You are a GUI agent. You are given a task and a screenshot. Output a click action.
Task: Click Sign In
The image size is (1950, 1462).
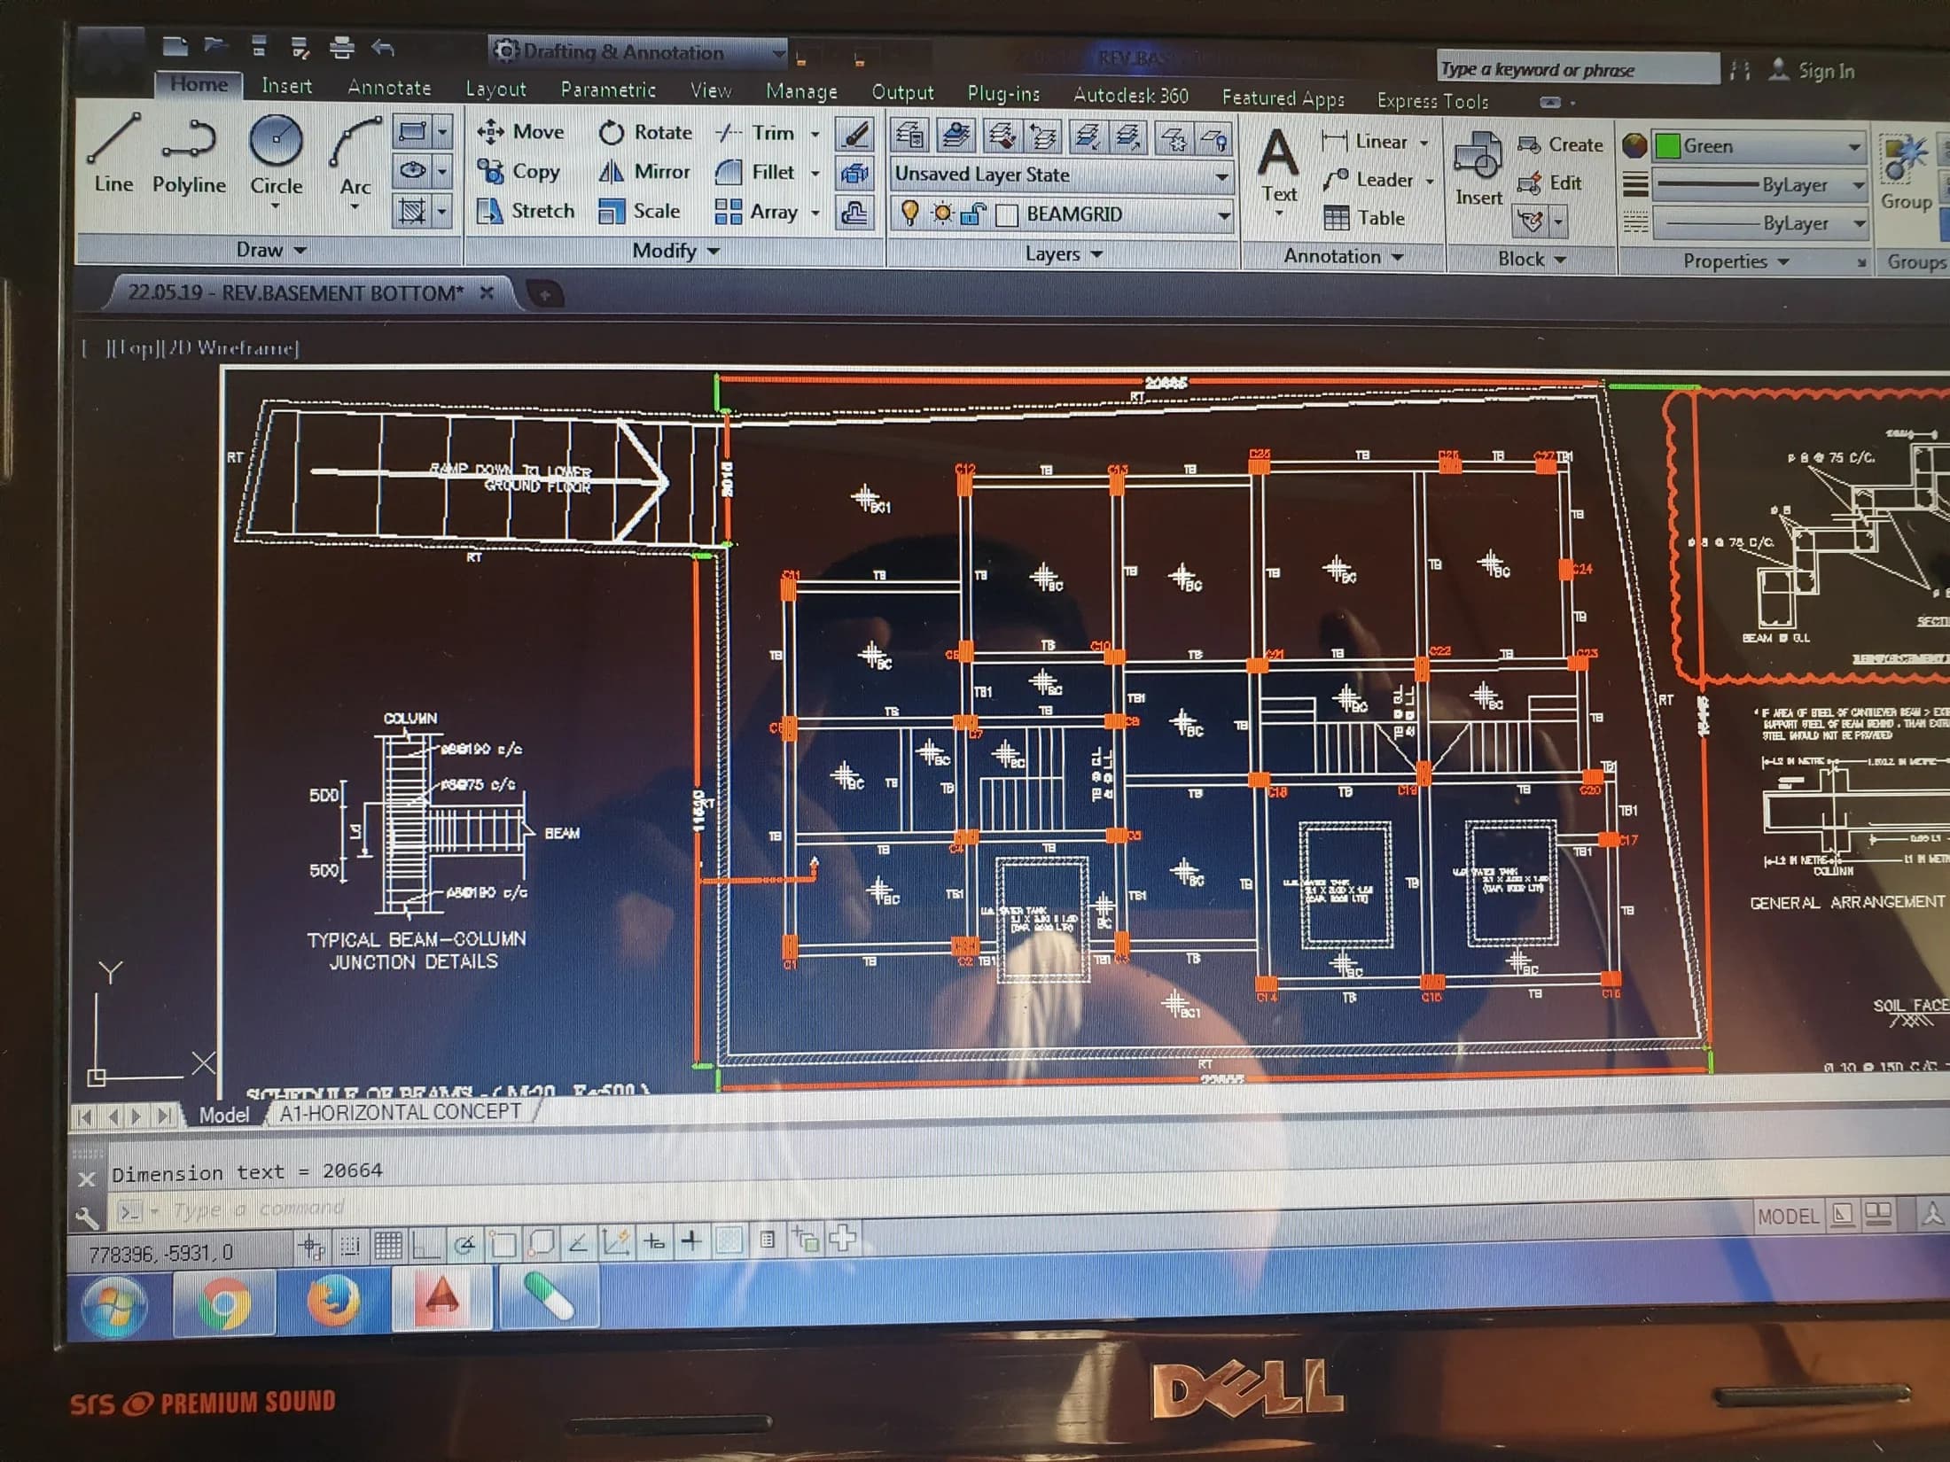pyautogui.click(x=1825, y=71)
